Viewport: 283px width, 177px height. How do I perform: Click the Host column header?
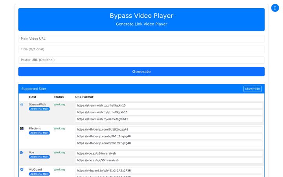point(33,97)
